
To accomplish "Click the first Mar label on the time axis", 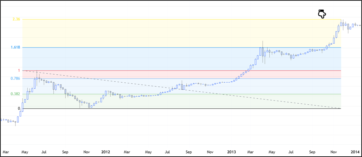I will pyautogui.click(x=6, y=152).
